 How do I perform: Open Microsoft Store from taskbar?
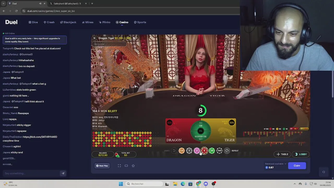coord(190,184)
